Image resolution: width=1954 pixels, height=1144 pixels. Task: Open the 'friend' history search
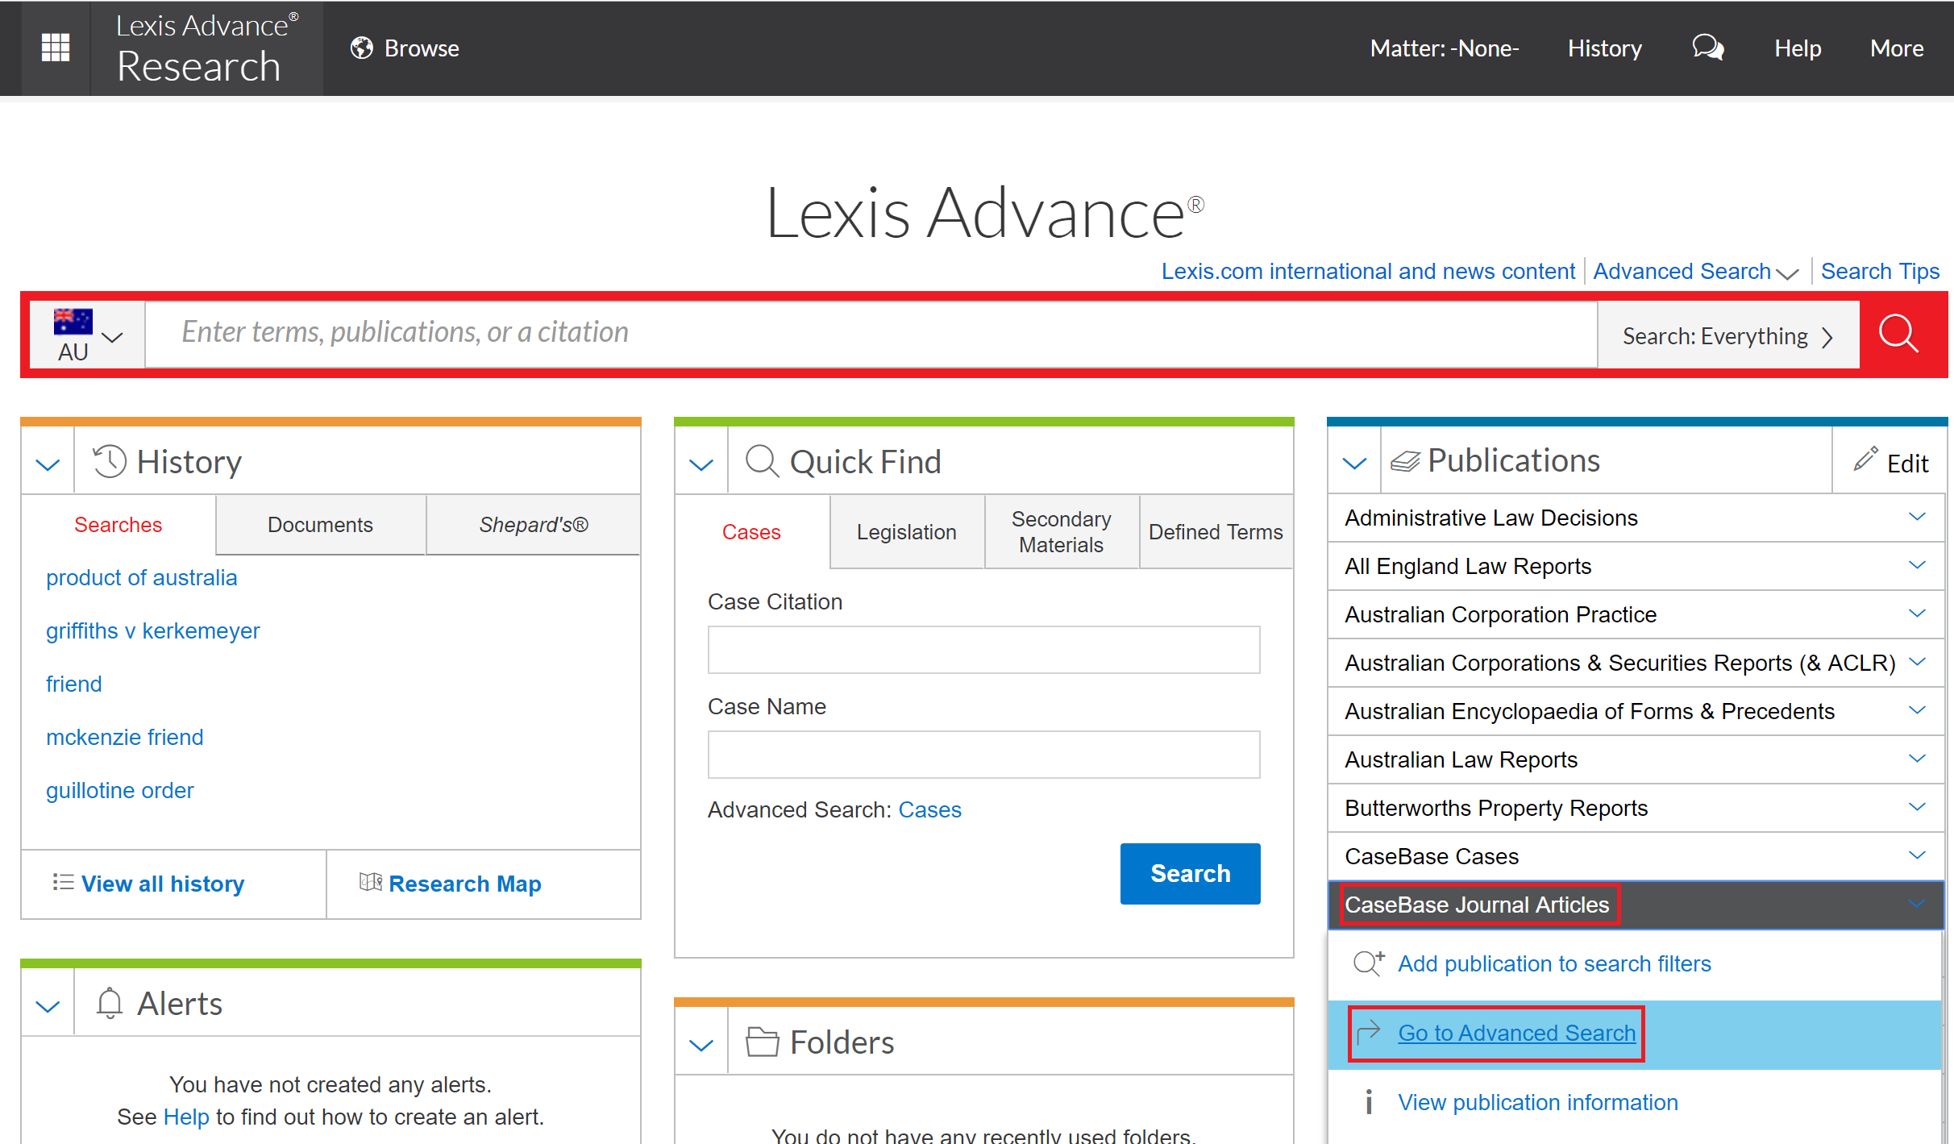74,684
